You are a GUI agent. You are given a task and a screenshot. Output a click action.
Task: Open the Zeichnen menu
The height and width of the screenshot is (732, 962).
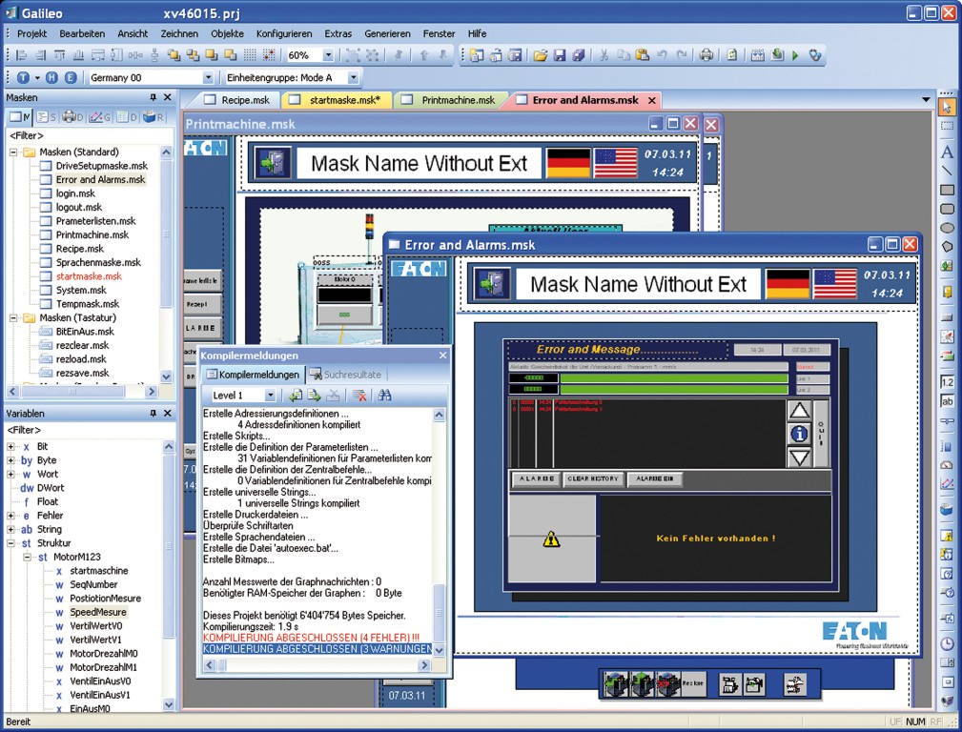click(x=179, y=33)
